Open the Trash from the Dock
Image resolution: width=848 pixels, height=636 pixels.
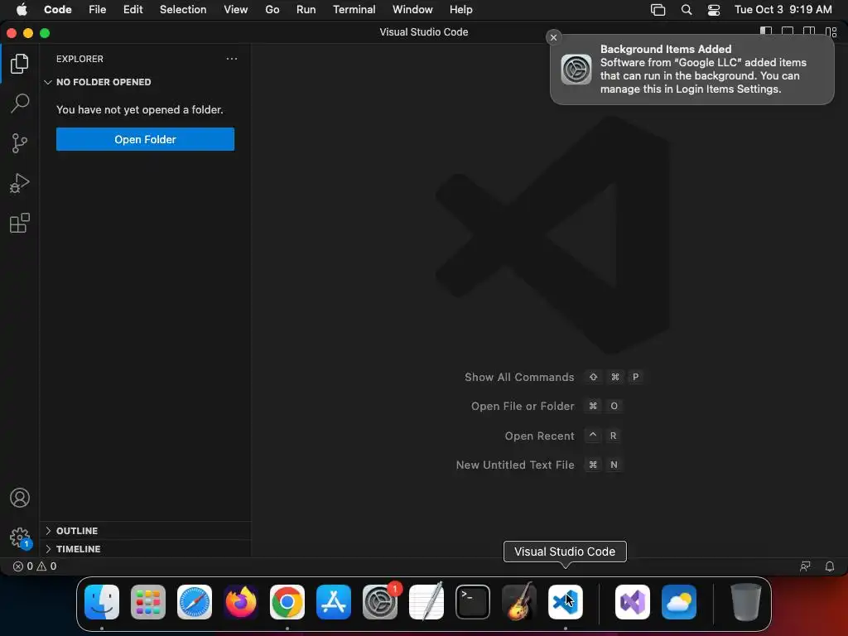[x=746, y=602]
